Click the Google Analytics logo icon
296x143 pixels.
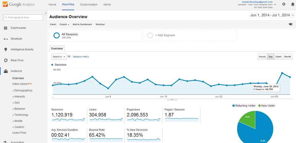coord(5,4)
